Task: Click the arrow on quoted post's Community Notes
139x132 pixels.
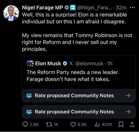Action: coord(128,95)
